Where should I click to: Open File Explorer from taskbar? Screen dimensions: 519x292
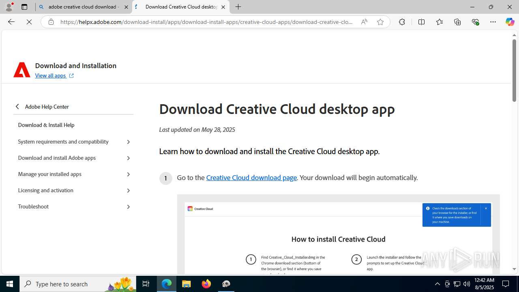pyautogui.click(x=187, y=284)
